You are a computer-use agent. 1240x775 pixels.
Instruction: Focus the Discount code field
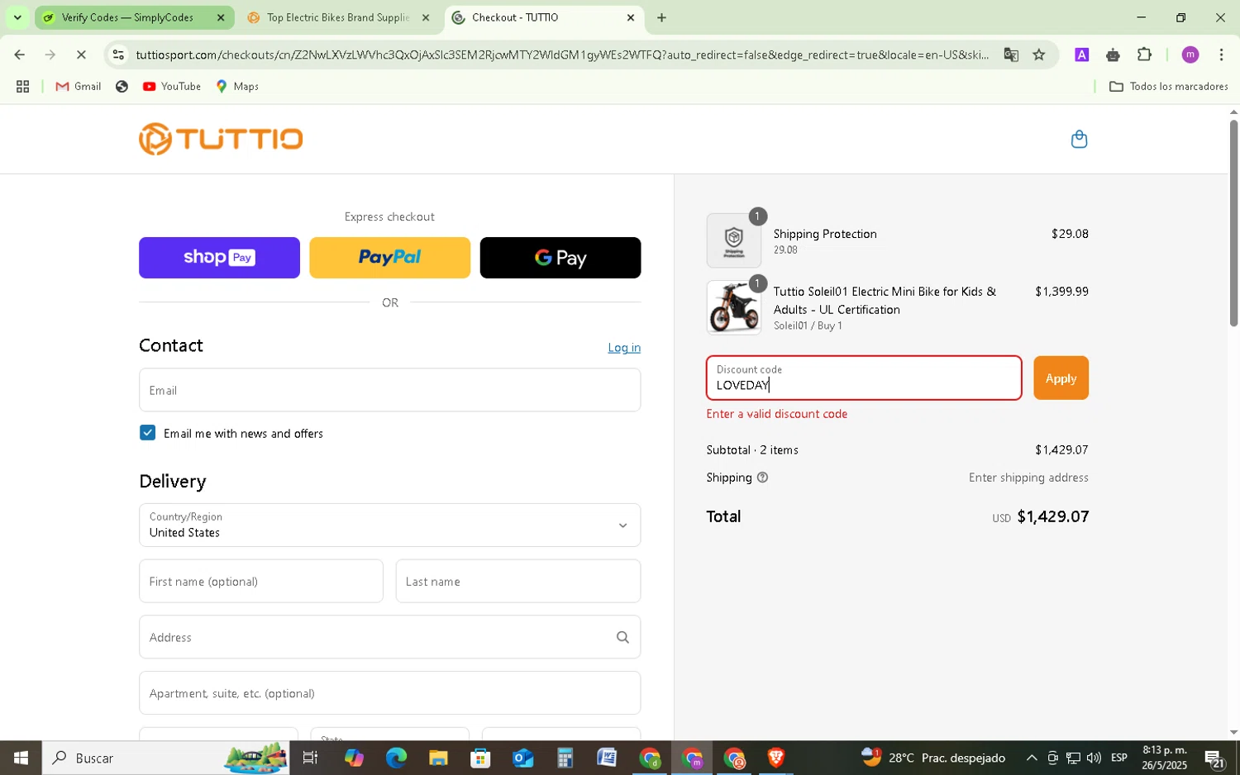[x=864, y=378]
